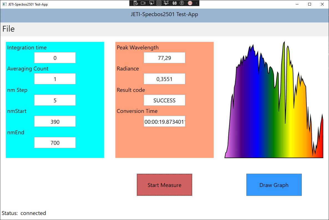Click the 'Conversion Time' label

tap(137, 111)
